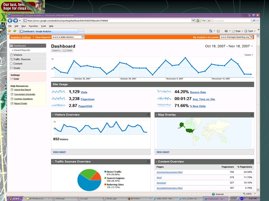This screenshot has height=201, width=269.
Task: Open the Visitors section in sidebar
Action: [x=28, y=55]
